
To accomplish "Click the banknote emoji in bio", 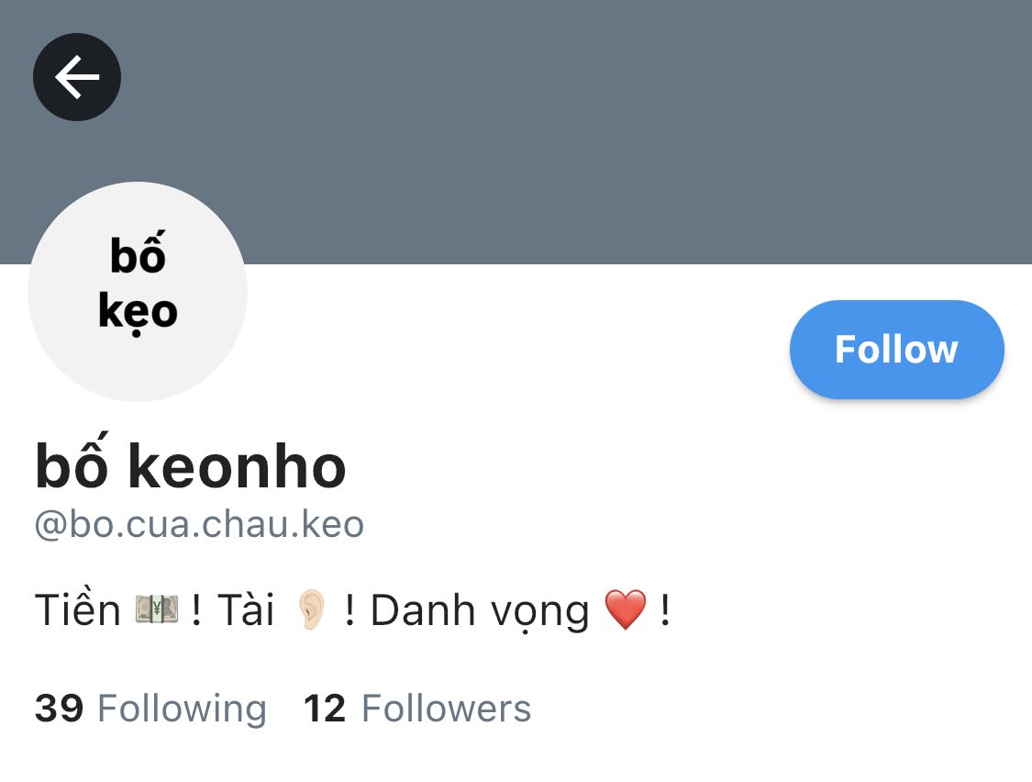I will pos(157,609).
